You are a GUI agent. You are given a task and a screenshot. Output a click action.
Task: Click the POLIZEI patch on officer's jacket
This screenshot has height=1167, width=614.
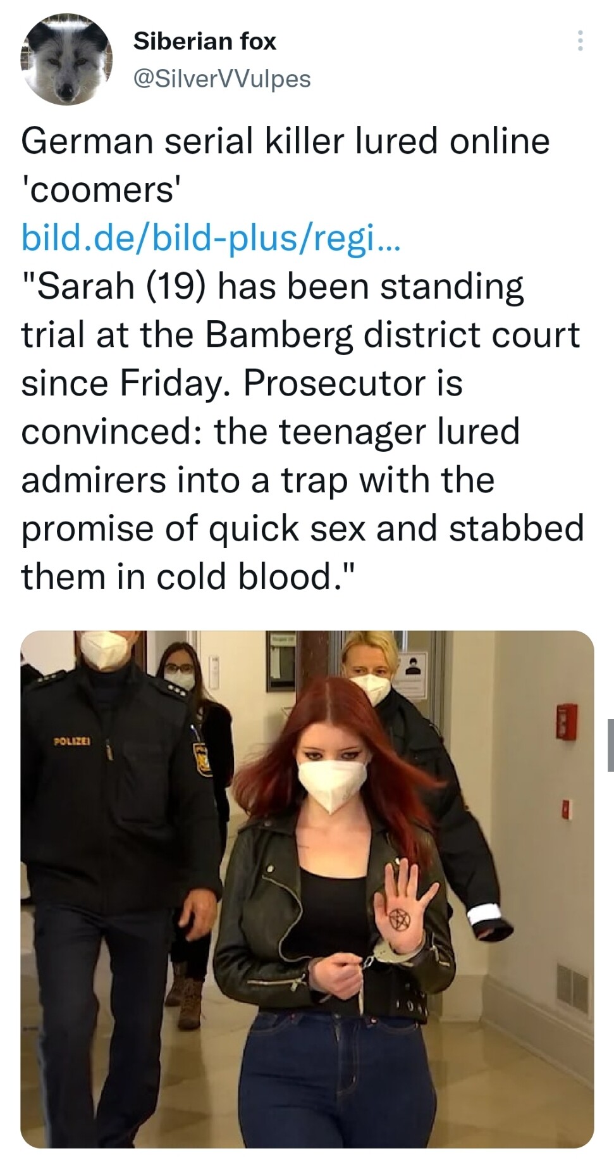(x=73, y=740)
